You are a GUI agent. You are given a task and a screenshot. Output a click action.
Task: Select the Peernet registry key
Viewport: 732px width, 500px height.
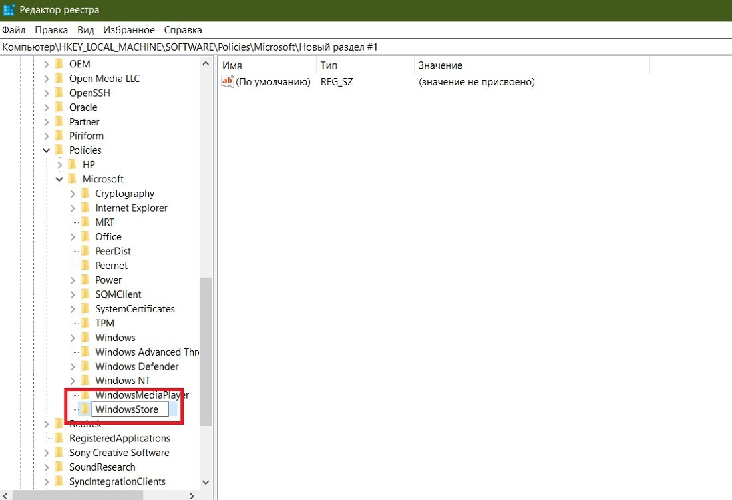[x=111, y=265]
